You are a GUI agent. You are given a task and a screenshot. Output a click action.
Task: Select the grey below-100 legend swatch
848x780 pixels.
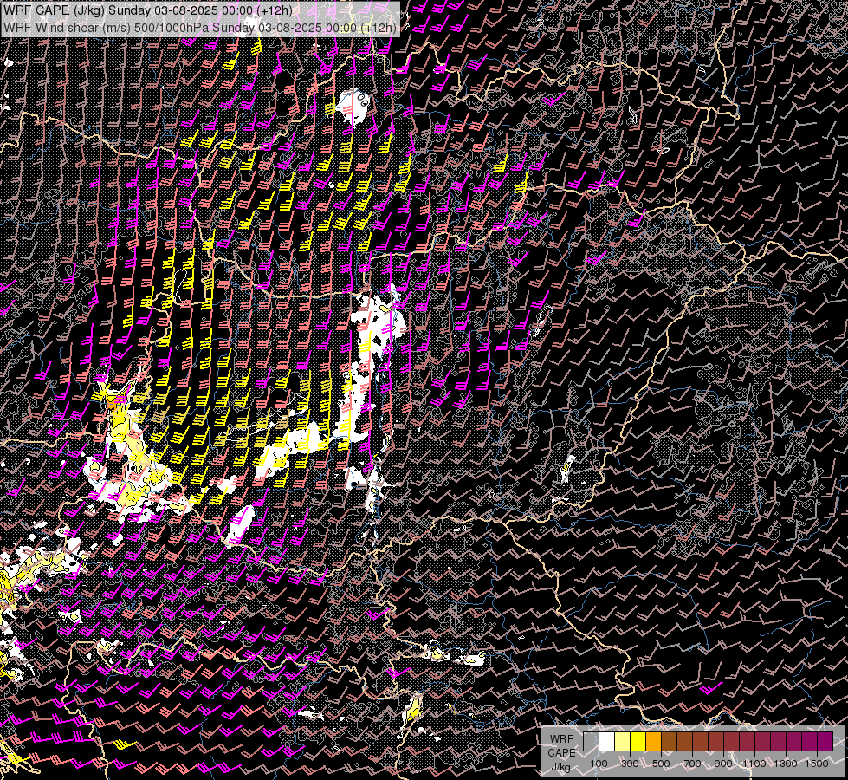[591, 742]
